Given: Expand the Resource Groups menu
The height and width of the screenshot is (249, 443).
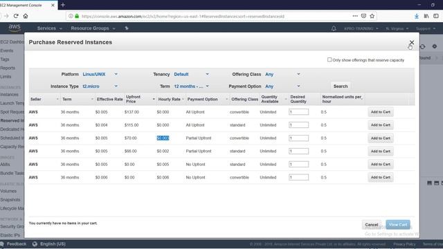Looking at the screenshot, I should (x=93, y=28).
